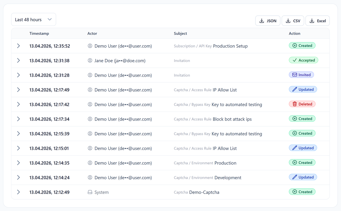
Task: Click the Excel export button
Action: 317,20
